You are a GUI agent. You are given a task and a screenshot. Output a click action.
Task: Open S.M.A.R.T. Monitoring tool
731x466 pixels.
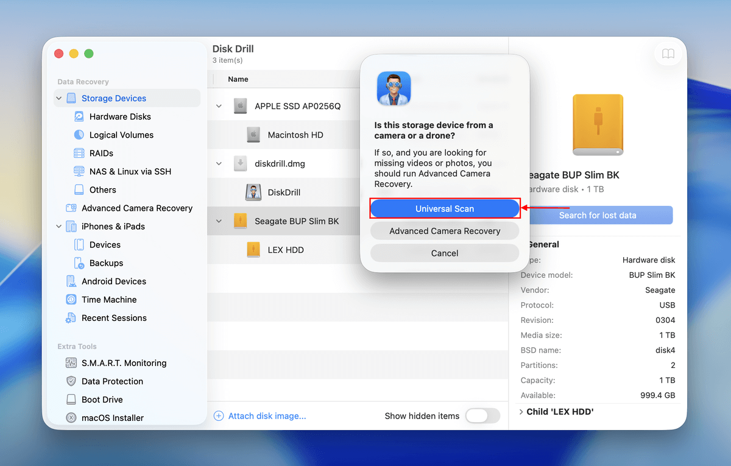124,363
